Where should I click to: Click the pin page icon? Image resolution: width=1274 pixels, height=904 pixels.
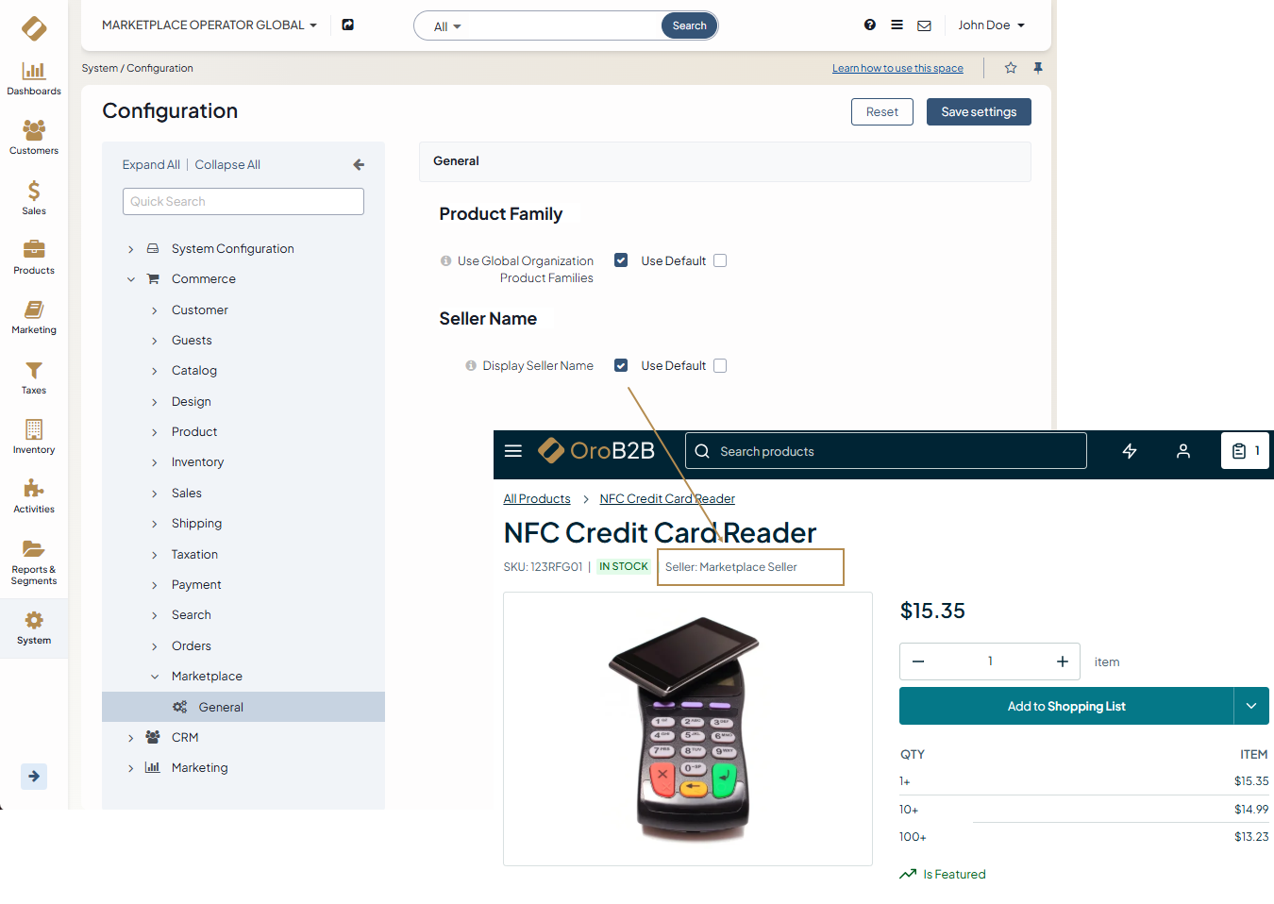pyautogui.click(x=1038, y=68)
